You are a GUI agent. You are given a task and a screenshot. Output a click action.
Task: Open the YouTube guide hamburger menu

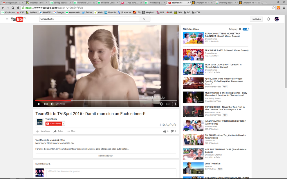point(7,19)
